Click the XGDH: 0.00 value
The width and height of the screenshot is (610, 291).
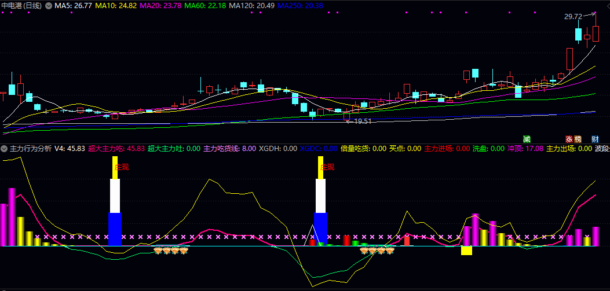tap(278, 149)
